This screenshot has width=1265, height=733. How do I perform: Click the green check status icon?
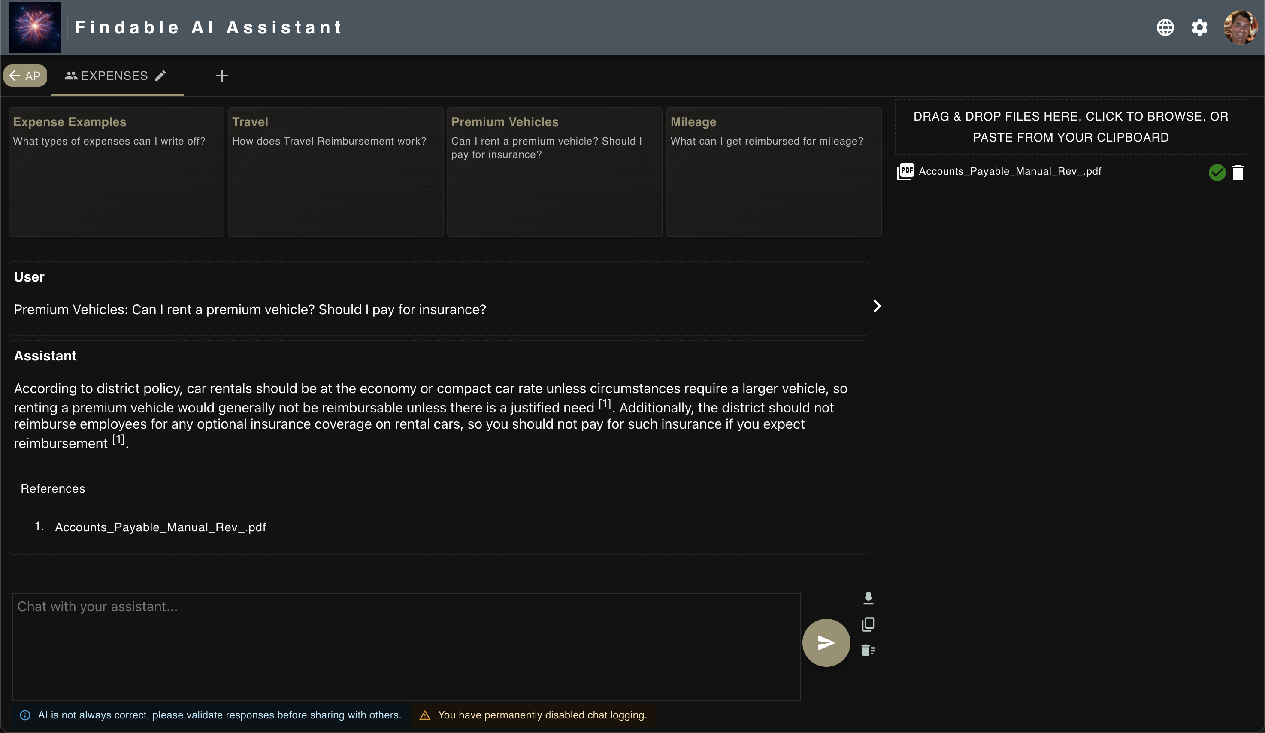point(1217,172)
